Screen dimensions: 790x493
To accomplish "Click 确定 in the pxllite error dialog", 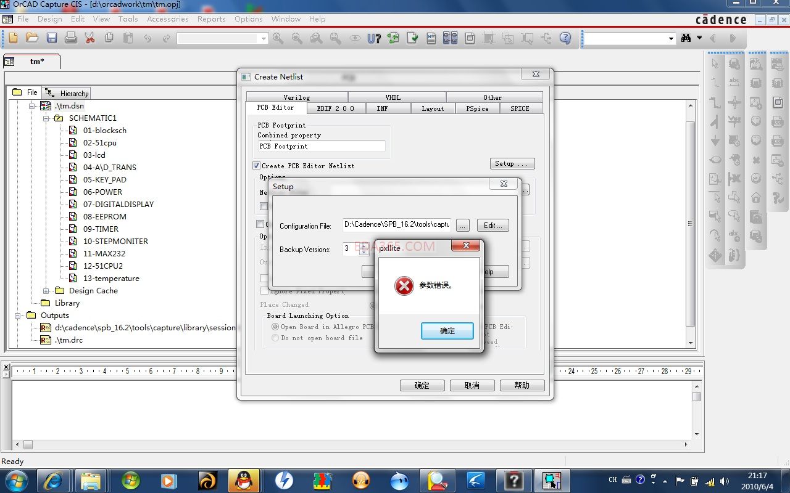I will click(447, 331).
